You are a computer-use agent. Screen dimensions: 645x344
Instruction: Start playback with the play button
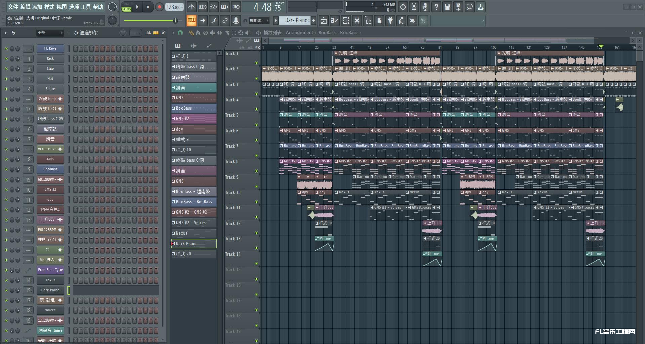pos(137,7)
